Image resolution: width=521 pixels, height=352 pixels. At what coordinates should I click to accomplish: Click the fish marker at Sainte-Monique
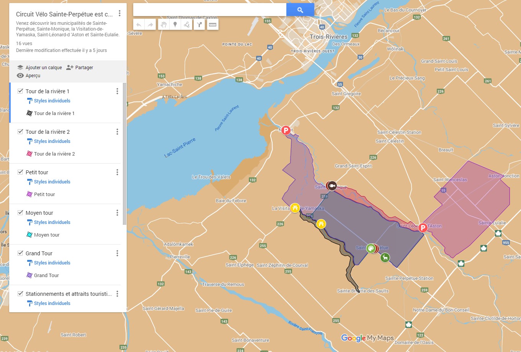(332, 186)
